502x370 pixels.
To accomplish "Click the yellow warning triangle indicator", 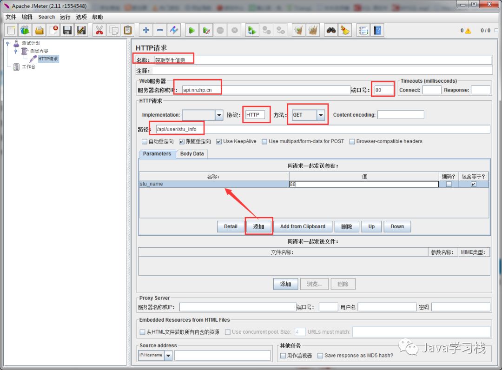I will coord(468,31).
